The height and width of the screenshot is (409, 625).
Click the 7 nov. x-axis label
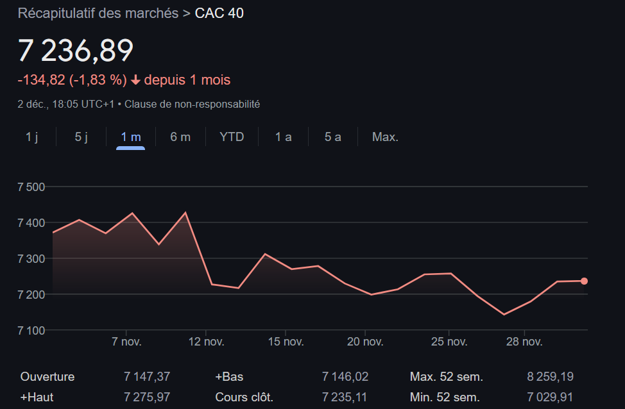tap(126, 342)
